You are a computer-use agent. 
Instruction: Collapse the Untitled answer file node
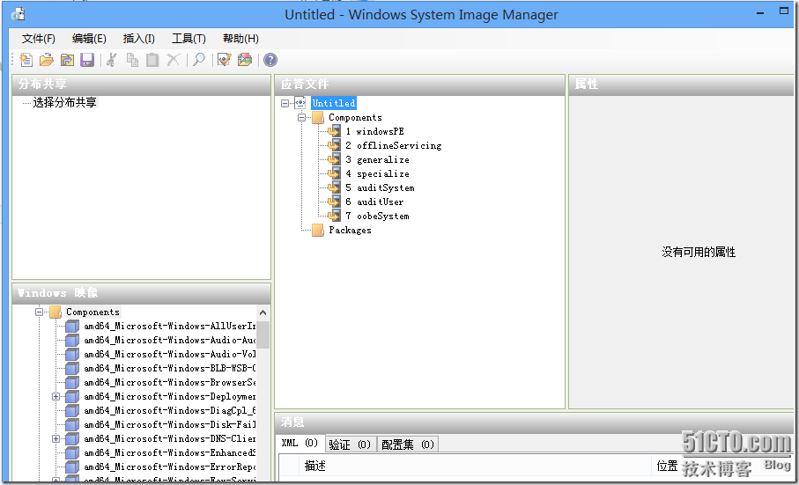tap(285, 103)
